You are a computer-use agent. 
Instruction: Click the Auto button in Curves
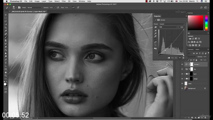point(182,27)
